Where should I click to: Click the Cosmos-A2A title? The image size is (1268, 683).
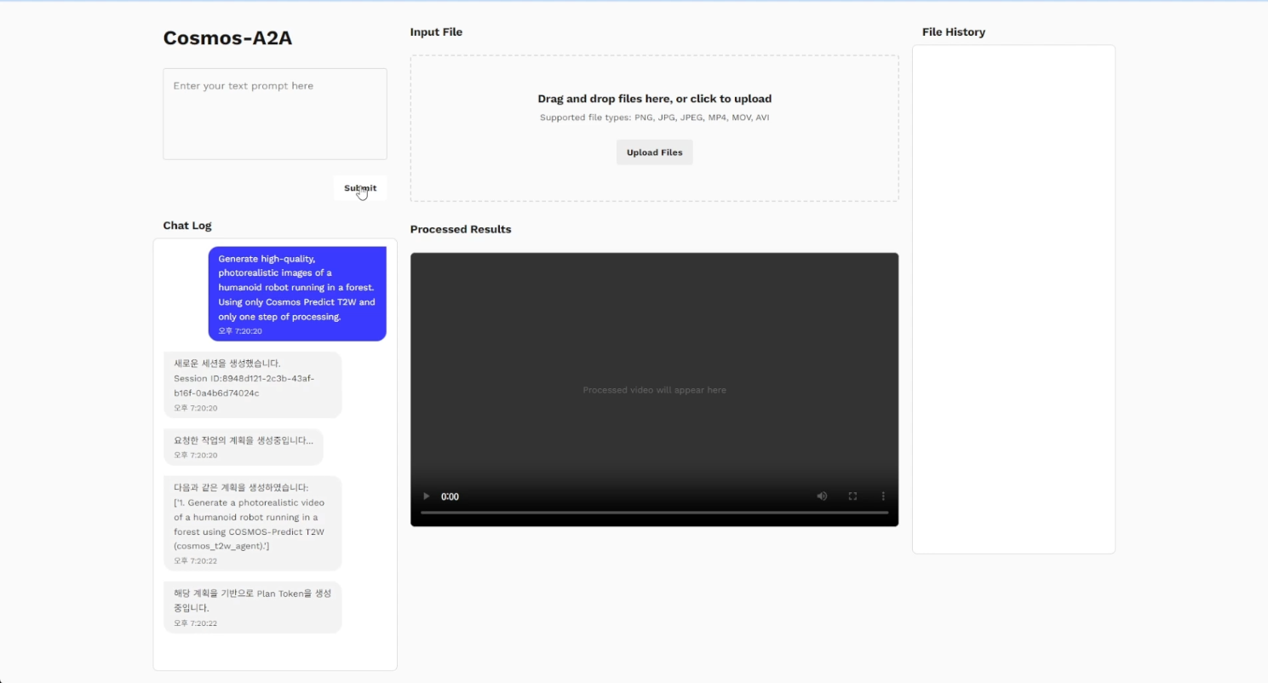(227, 38)
